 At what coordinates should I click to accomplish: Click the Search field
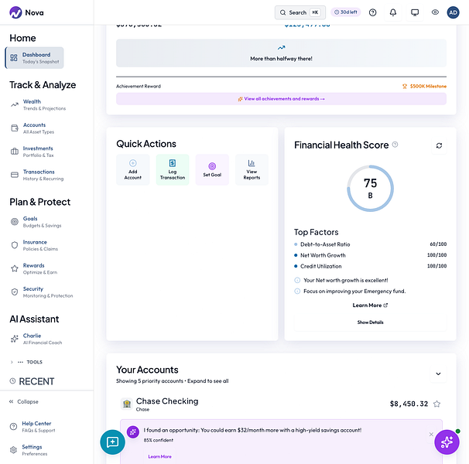[x=300, y=12]
